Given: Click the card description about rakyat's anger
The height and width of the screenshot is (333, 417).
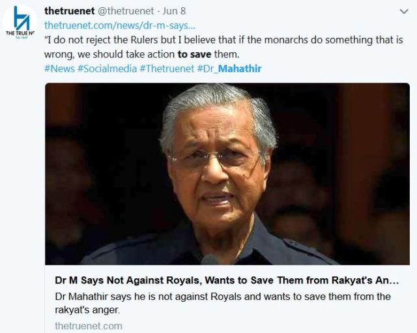Looking at the screenshot, I should (223, 303).
